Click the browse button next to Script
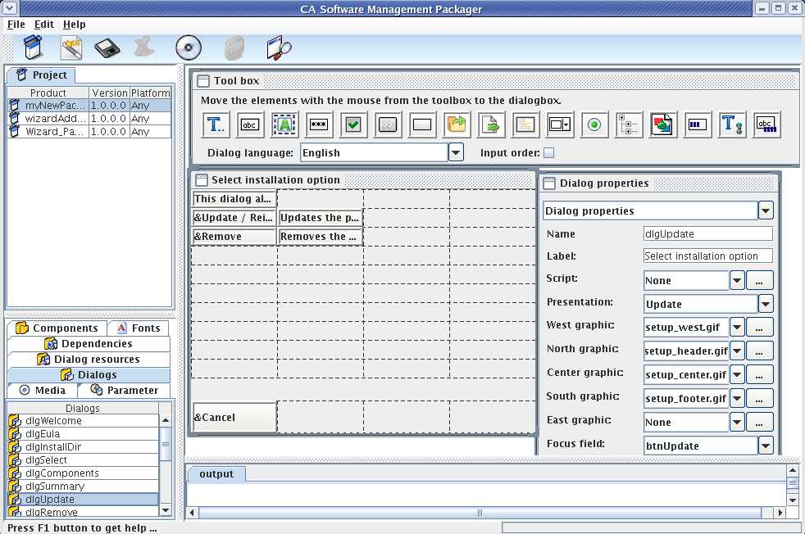Screen dimensions: 805x534 [x=759, y=280]
